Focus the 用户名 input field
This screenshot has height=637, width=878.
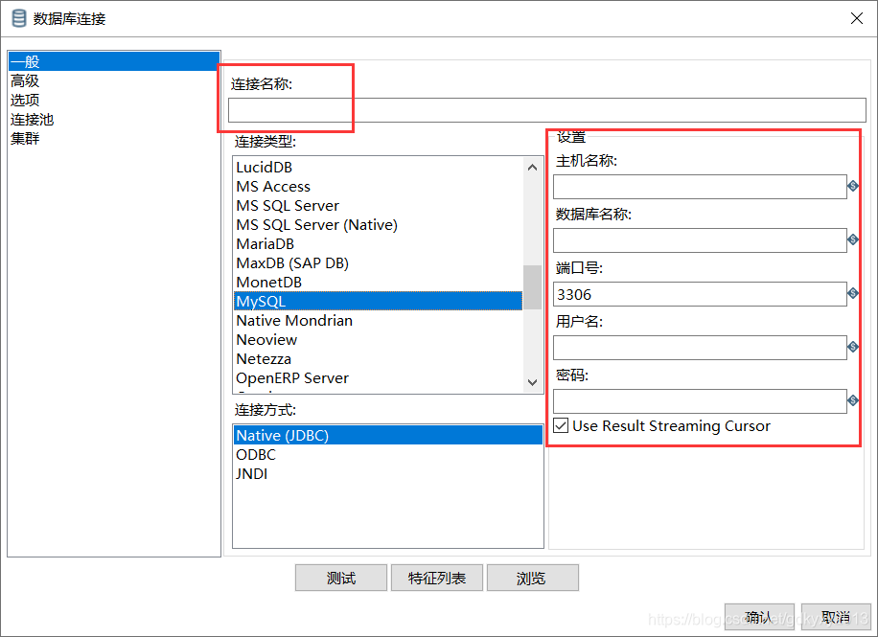pos(700,348)
